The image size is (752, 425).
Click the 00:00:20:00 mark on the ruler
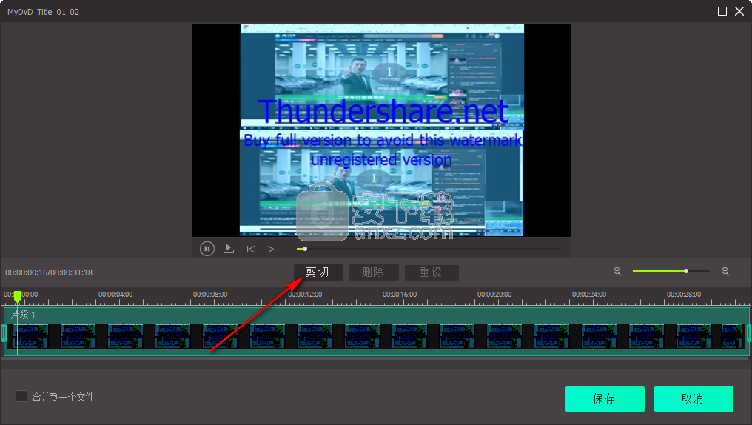(x=494, y=295)
